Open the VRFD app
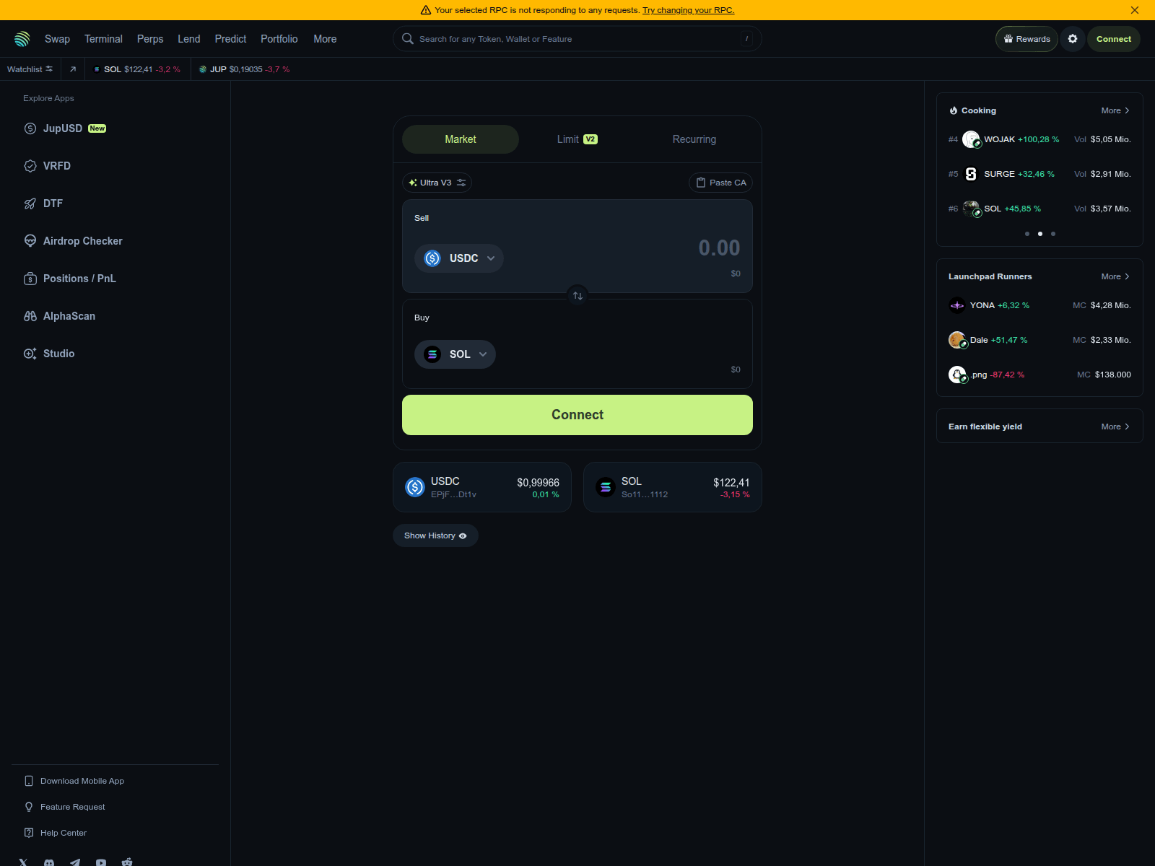 click(48, 166)
